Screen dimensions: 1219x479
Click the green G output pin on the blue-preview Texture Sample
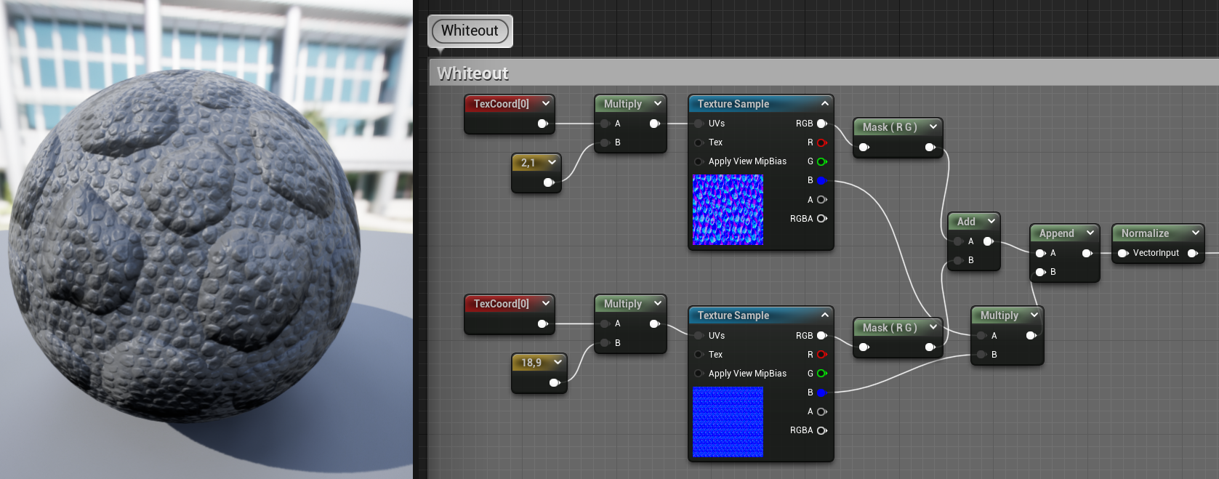click(x=822, y=374)
